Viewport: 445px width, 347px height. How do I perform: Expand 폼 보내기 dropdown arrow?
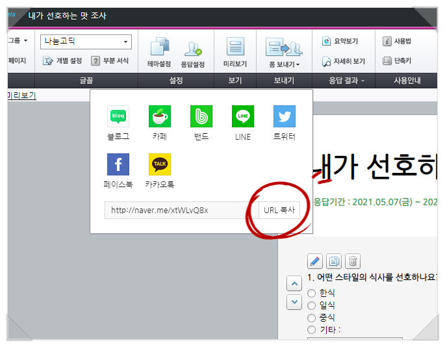tap(298, 65)
